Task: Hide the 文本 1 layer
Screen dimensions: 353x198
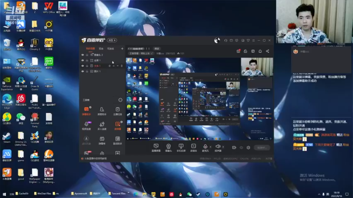Action: pos(83,66)
